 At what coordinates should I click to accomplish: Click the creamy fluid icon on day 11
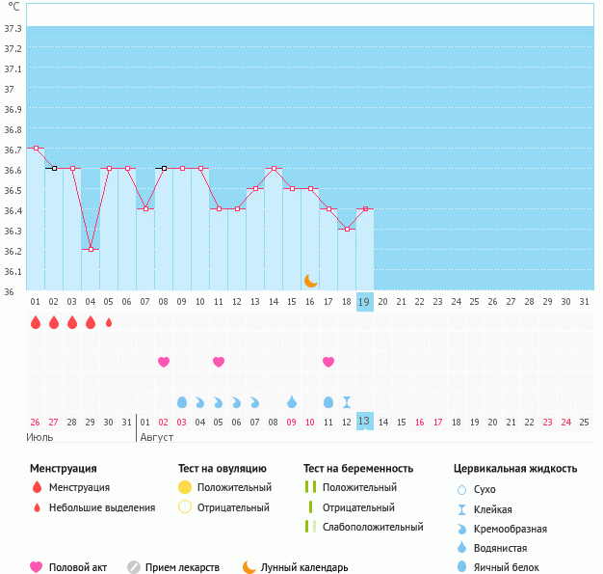[x=219, y=401]
